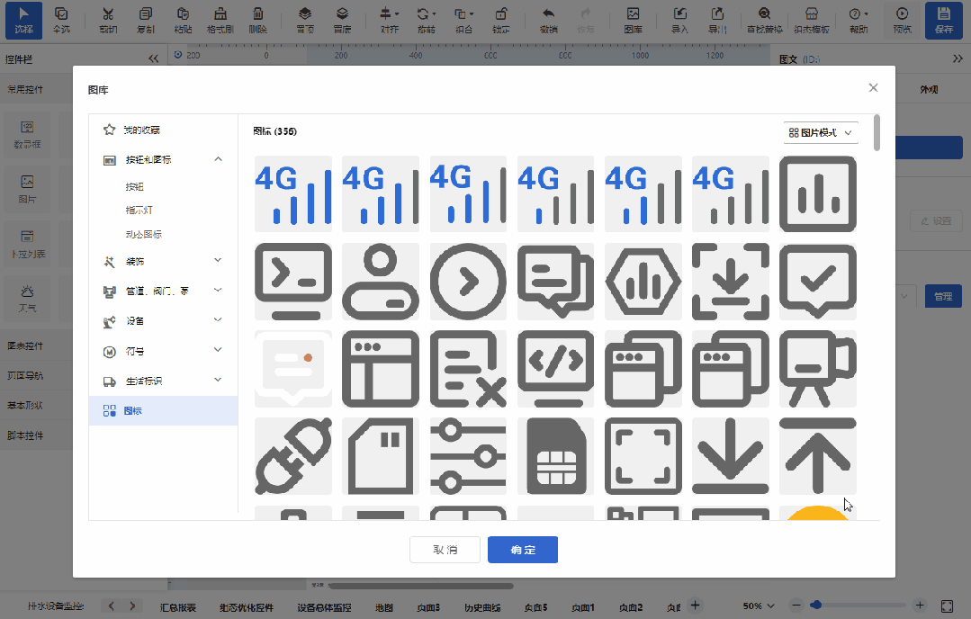Click the 保存 save button in toolbar
The height and width of the screenshot is (619, 971).
(944, 20)
